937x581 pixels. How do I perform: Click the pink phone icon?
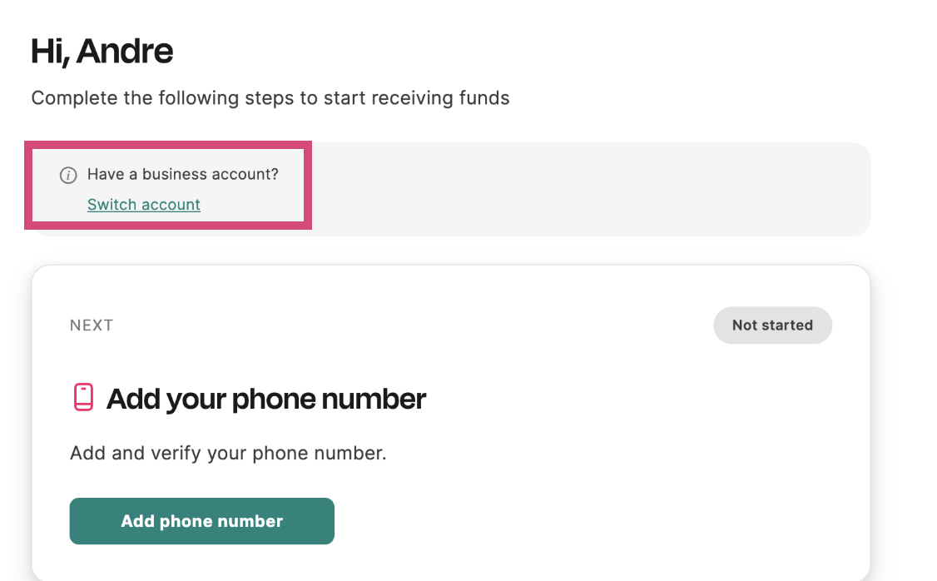click(x=84, y=398)
